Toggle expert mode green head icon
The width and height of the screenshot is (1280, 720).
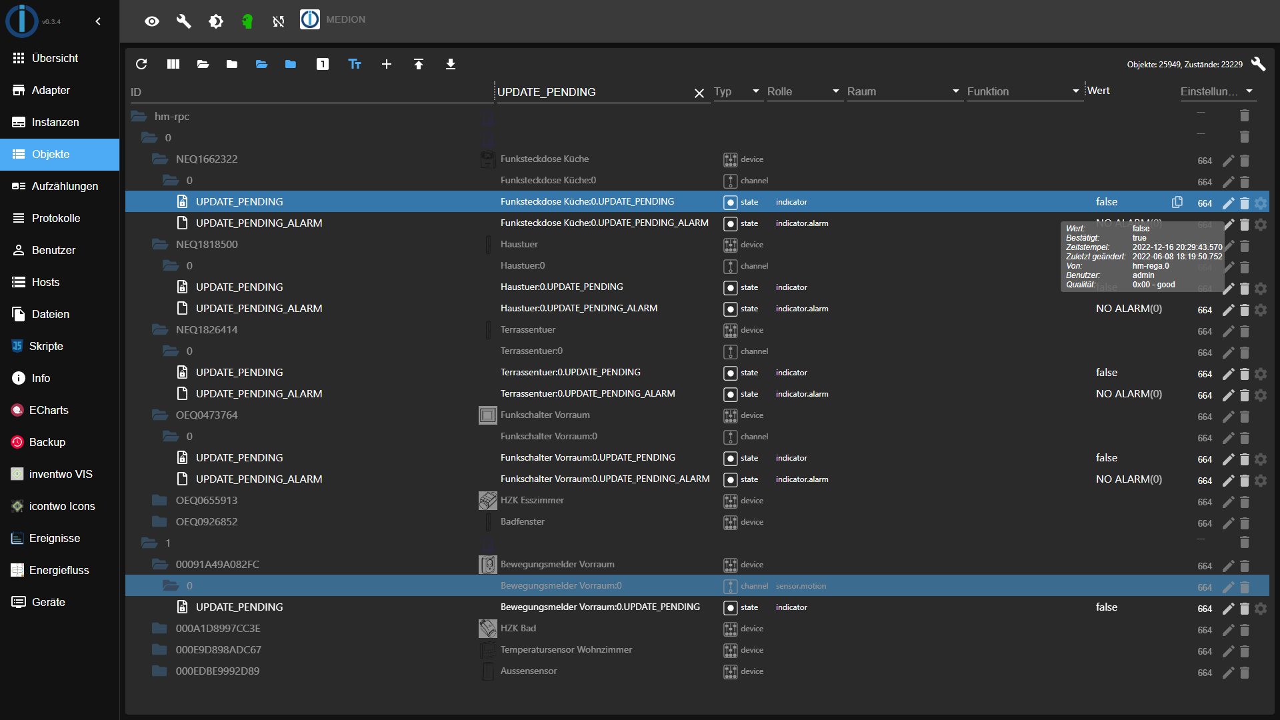[x=247, y=21]
